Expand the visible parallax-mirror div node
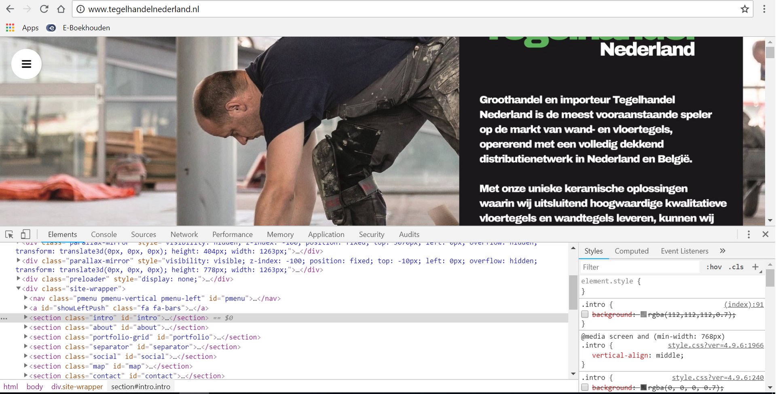Screen dimensions: 776x394 [19, 261]
